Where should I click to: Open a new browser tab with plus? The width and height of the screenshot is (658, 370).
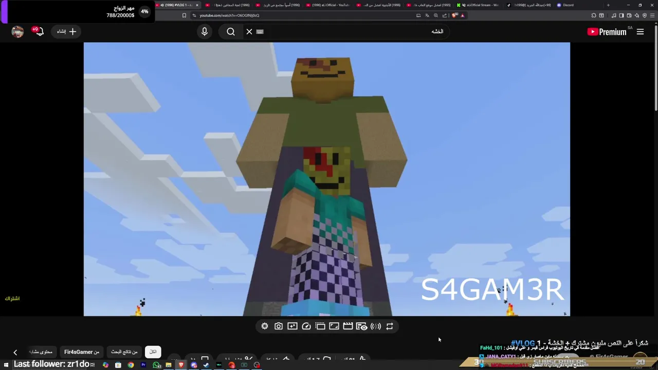608,5
